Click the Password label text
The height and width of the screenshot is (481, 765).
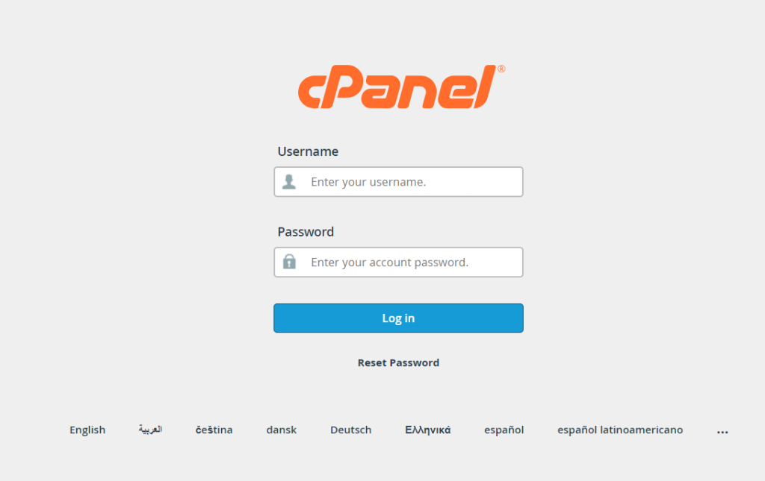[x=306, y=232]
